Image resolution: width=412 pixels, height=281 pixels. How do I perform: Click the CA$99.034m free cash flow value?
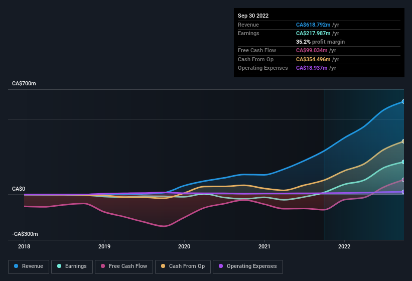(x=312, y=50)
